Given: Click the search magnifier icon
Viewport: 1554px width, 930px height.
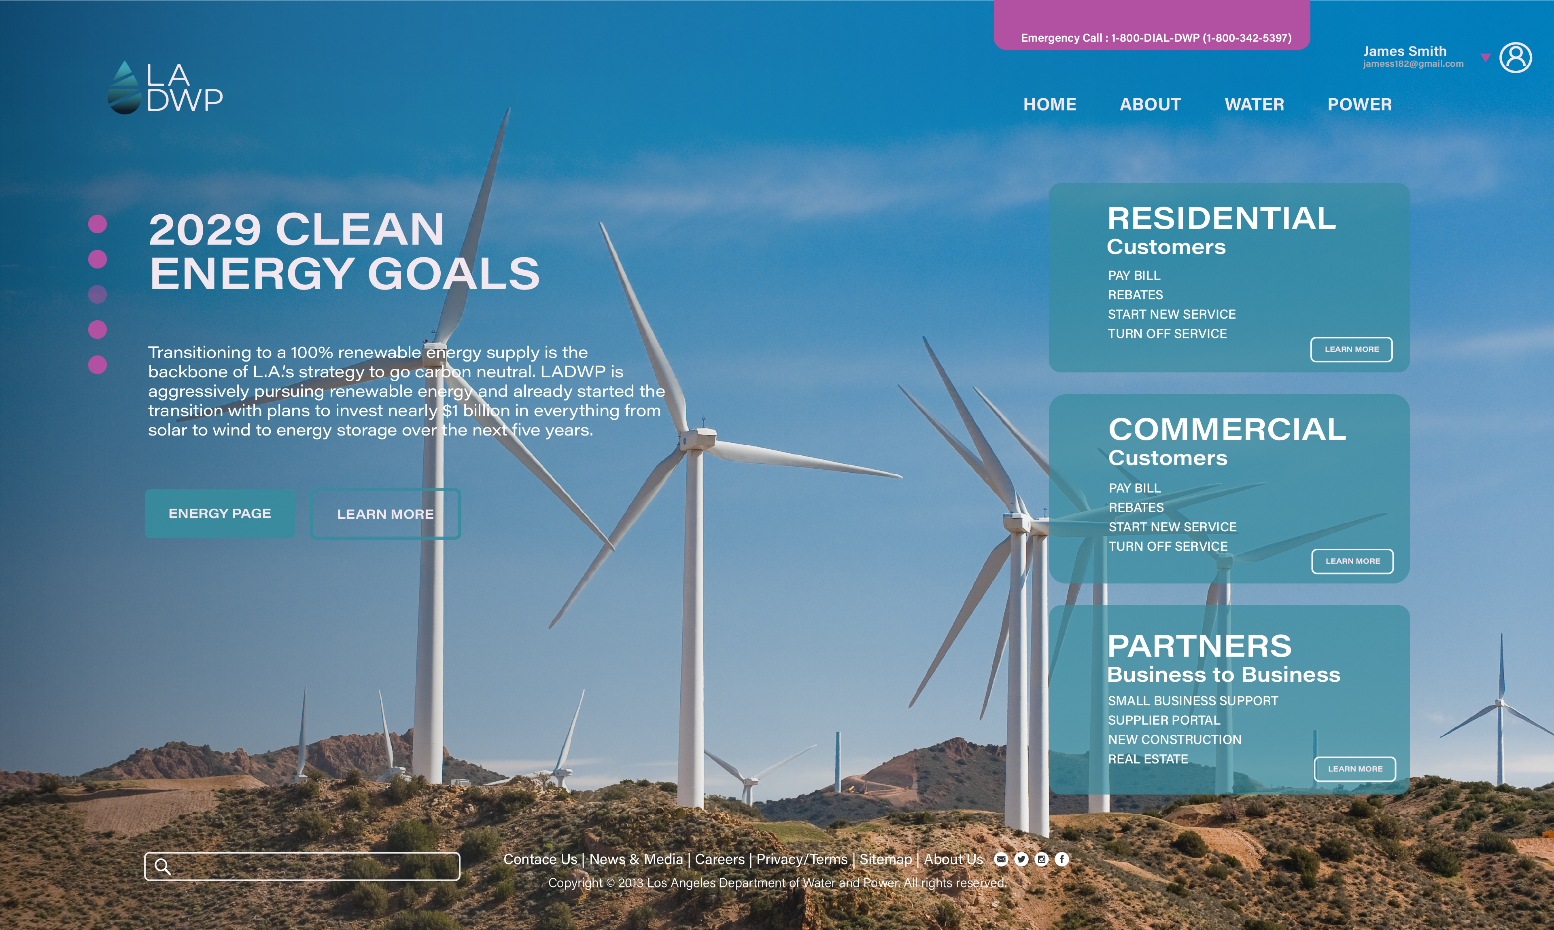Looking at the screenshot, I should coord(162,866).
